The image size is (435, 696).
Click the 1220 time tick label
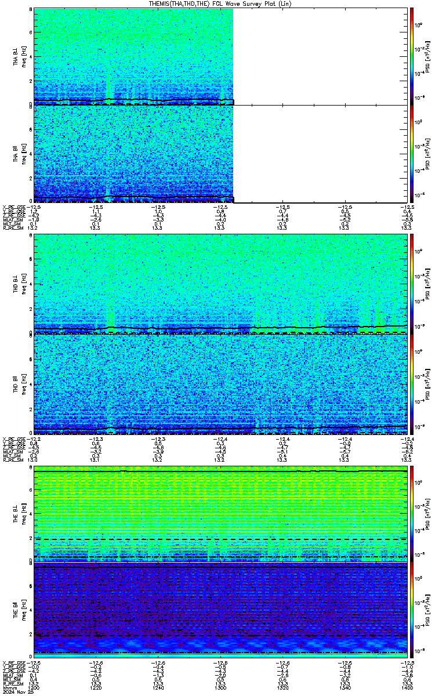click(x=96, y=688)
